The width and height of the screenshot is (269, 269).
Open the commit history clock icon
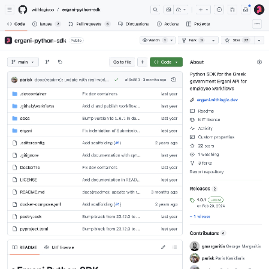tap(174, 80)
